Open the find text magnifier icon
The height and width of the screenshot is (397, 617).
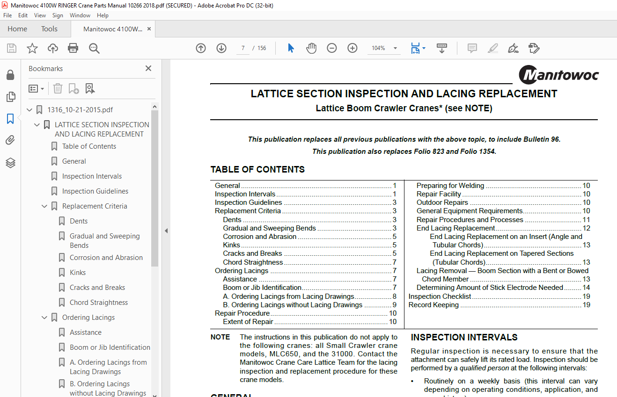94,48
